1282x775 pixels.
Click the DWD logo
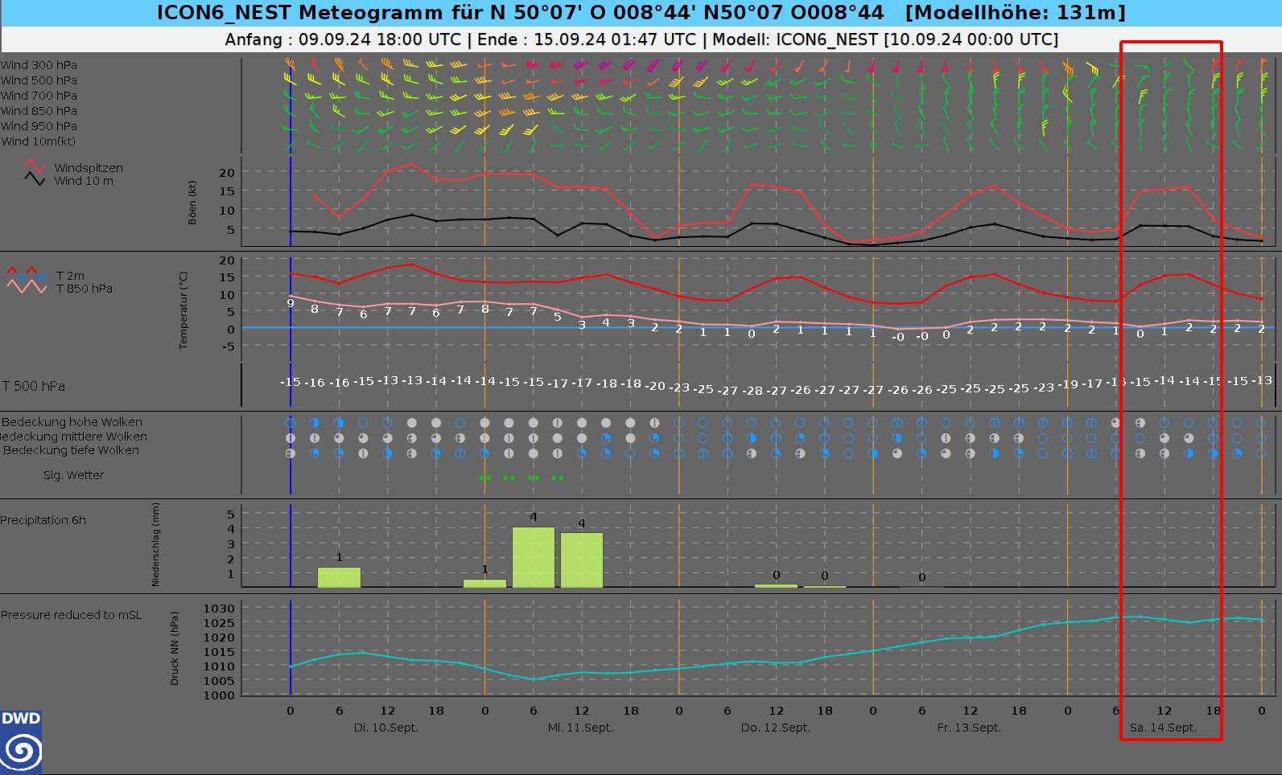pos(21,742)
